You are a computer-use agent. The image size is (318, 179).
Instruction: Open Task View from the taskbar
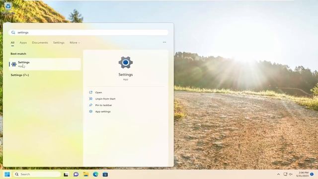point(66,175)
